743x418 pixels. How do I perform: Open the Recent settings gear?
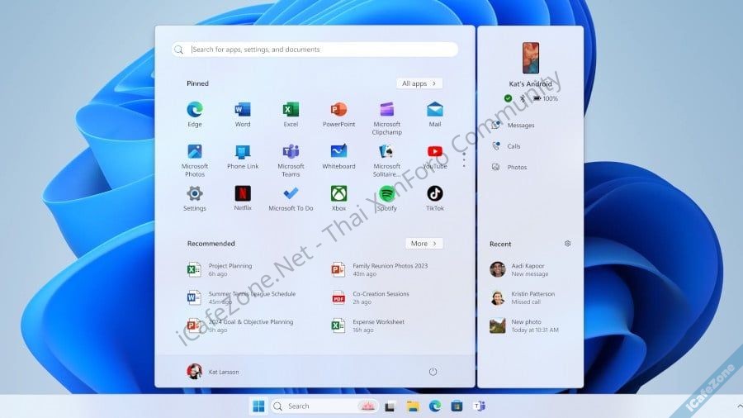[x=567, y=244]
